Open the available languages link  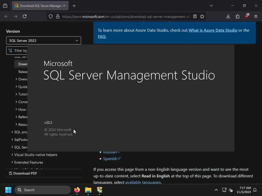[143, 182]
